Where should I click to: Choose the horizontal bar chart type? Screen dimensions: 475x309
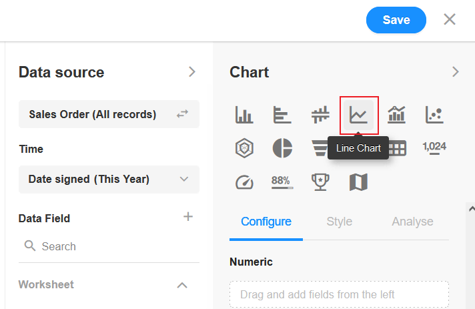[282, 115]
